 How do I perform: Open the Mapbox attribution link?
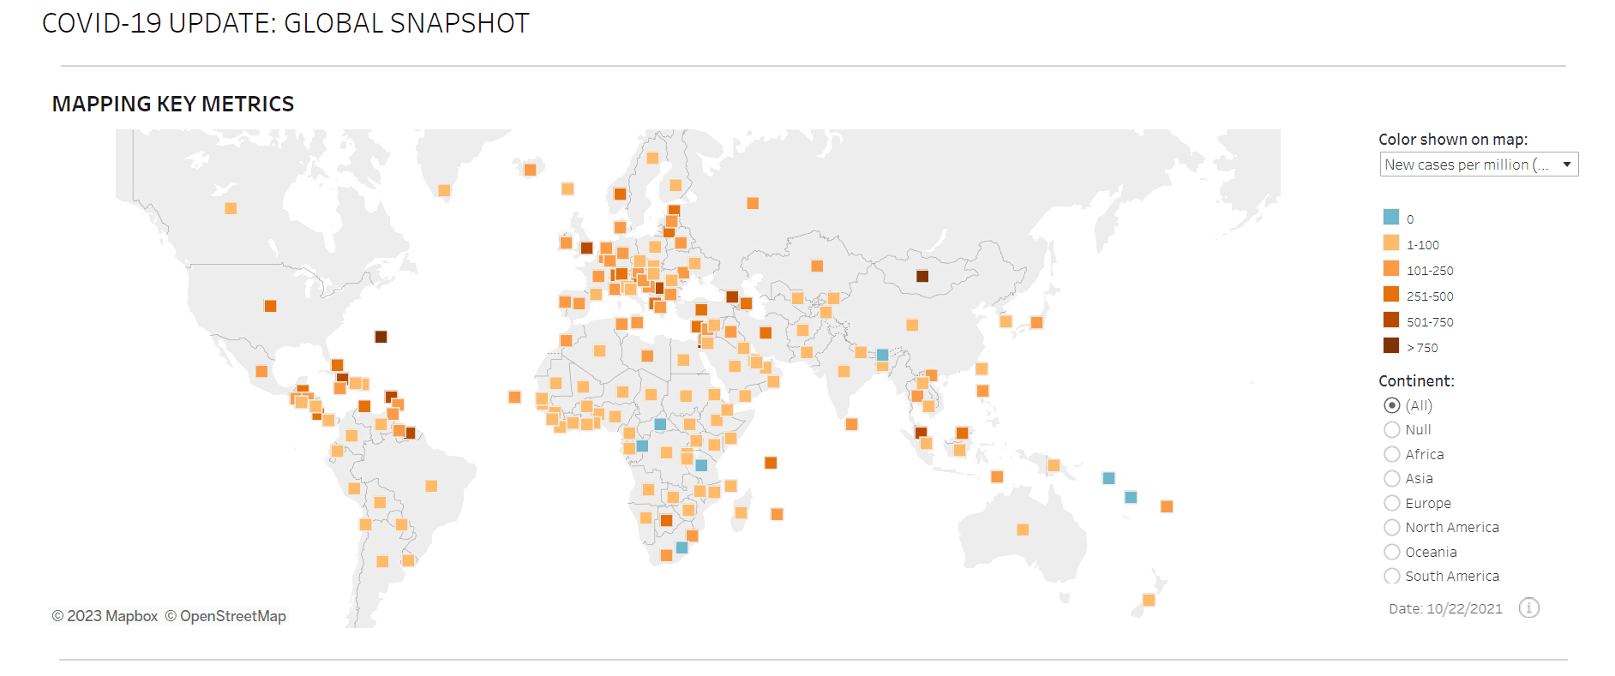(105, 616)
